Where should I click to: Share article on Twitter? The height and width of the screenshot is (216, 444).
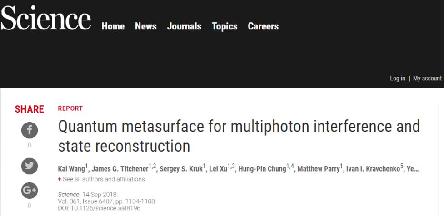(x=30, y=166)
